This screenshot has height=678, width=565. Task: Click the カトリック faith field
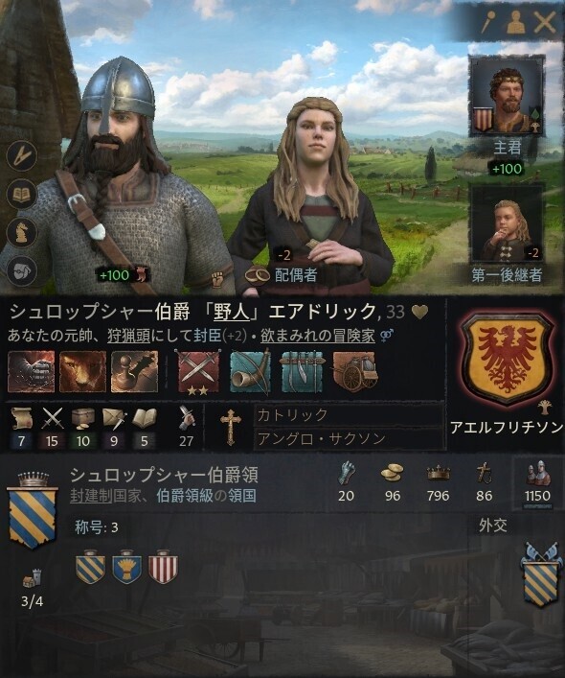point(349,414)
